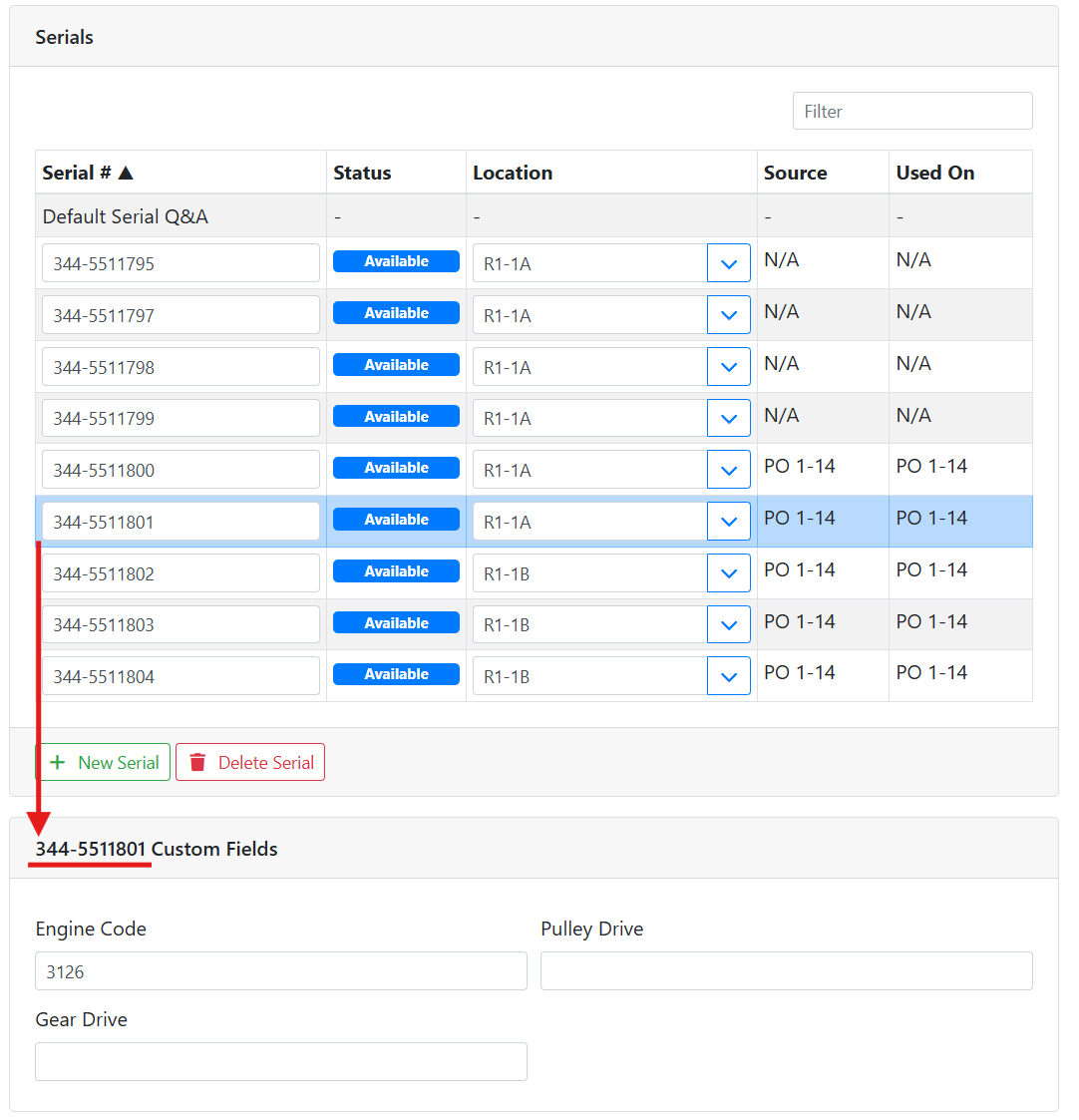Click Available badge for serial 344-5511797
Image resolution: width=1079 pixels, height=1120 pixels.
click(396, 313)
